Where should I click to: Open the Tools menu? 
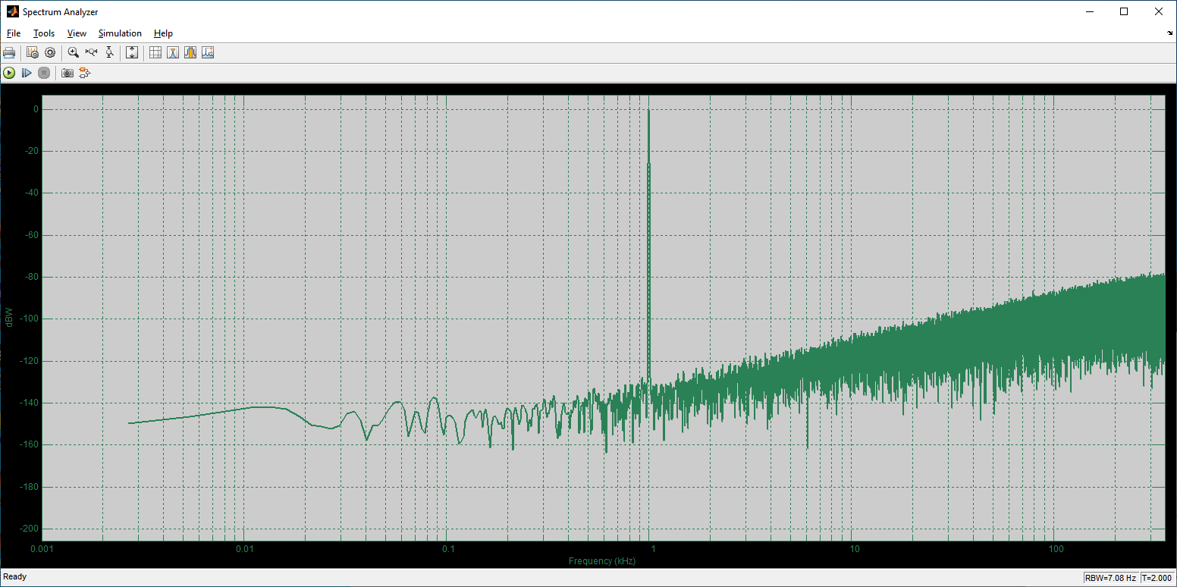pos(44,33)
